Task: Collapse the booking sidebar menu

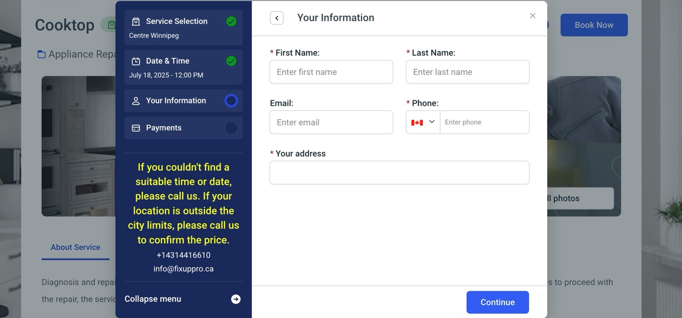Action: coord(183,299)
